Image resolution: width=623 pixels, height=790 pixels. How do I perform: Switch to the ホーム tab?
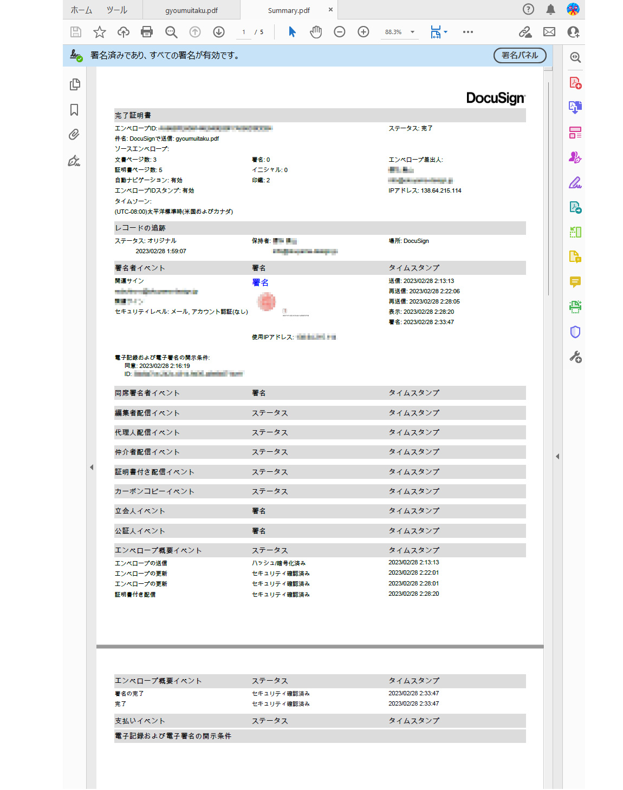pos(81,10)
